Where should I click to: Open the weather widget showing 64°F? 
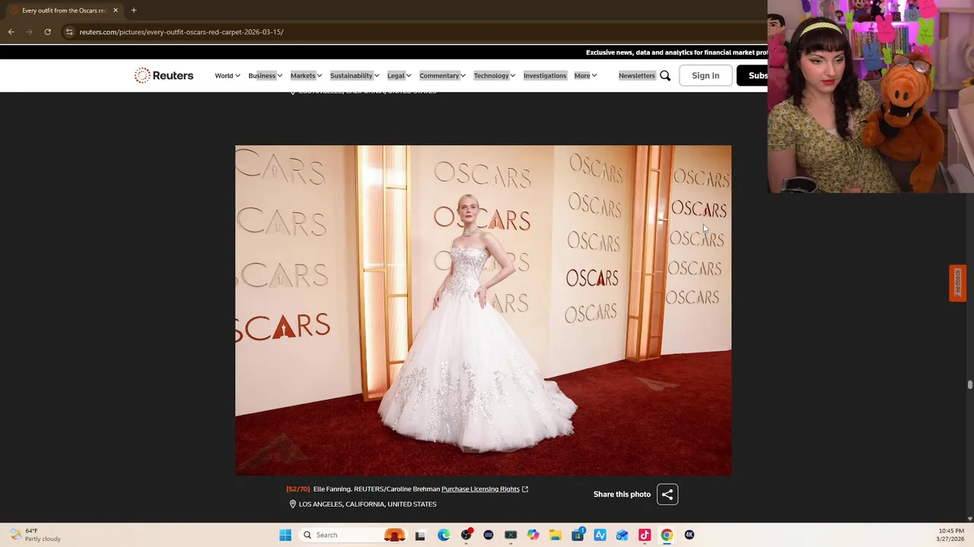35,535
